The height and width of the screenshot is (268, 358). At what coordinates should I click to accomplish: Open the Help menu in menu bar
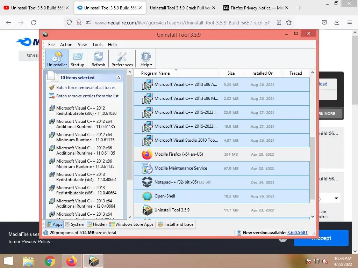tap(112, 45)
